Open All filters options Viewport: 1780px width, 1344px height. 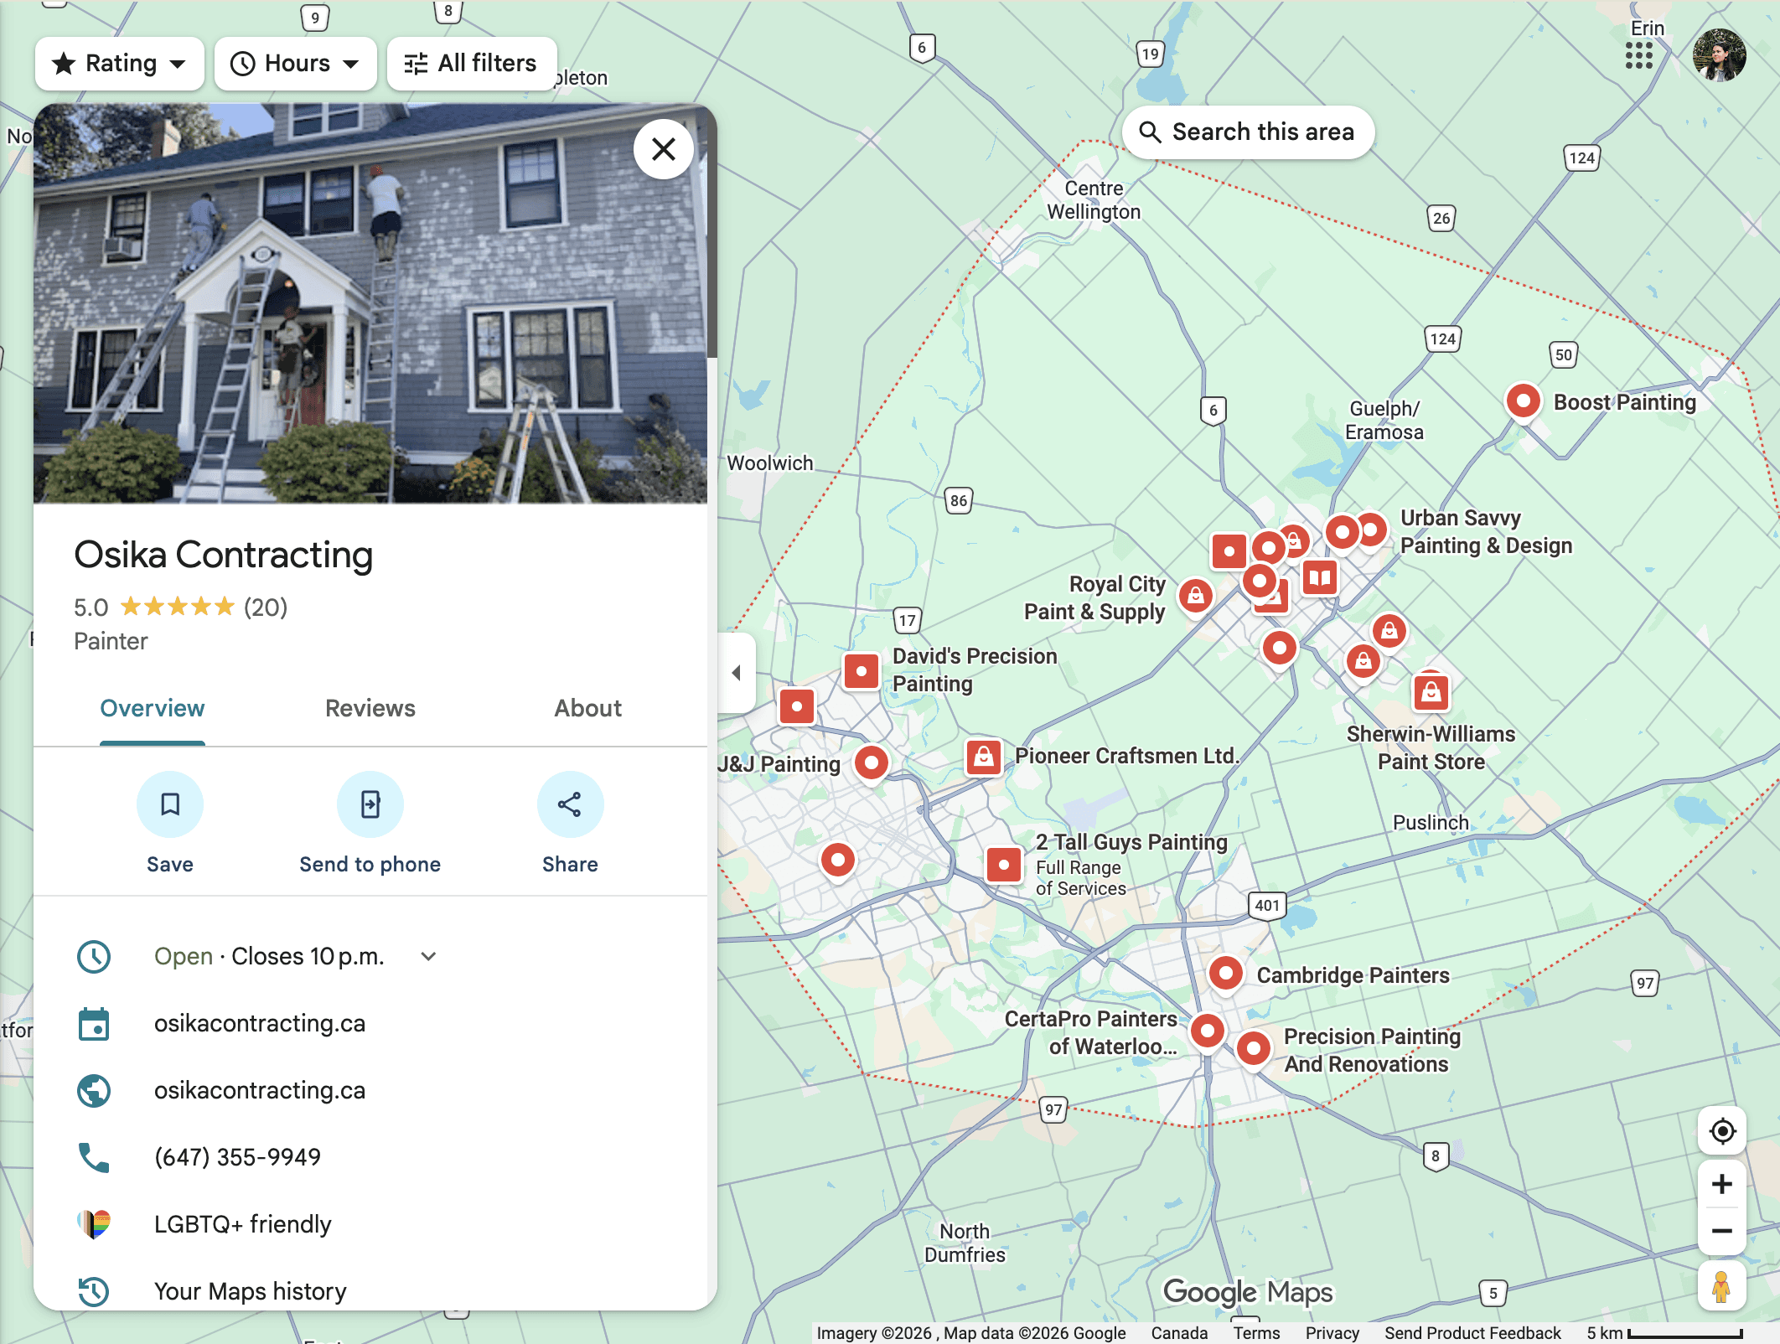click(472, 64)
